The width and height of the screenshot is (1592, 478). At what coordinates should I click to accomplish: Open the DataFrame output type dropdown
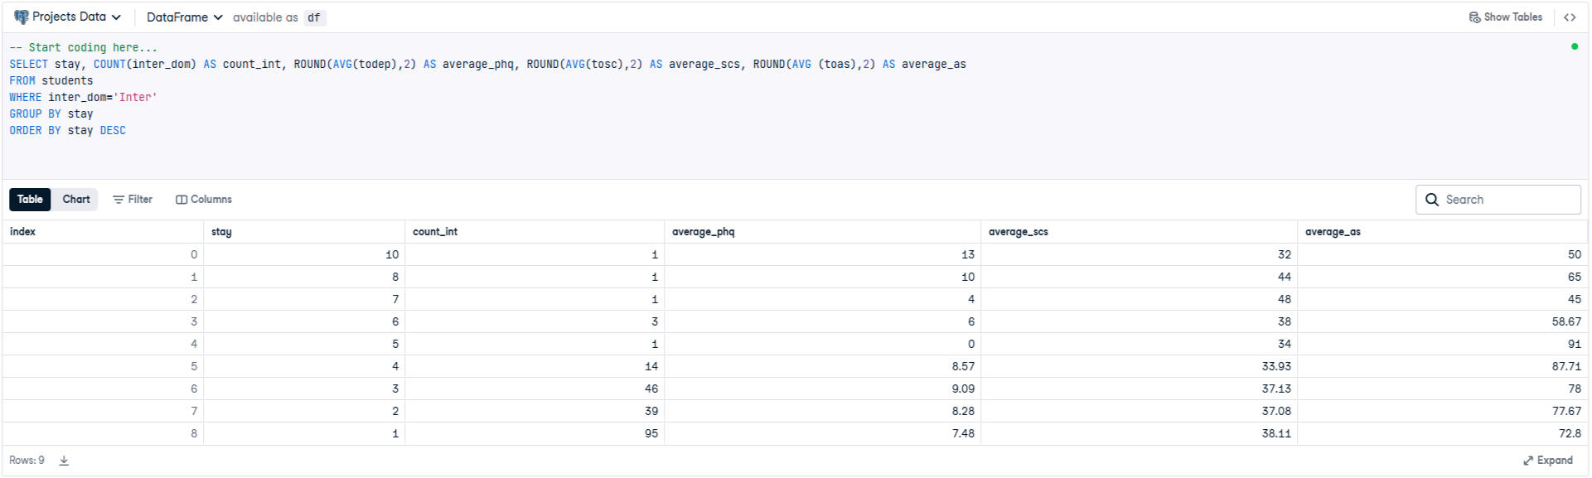[184, 17]
